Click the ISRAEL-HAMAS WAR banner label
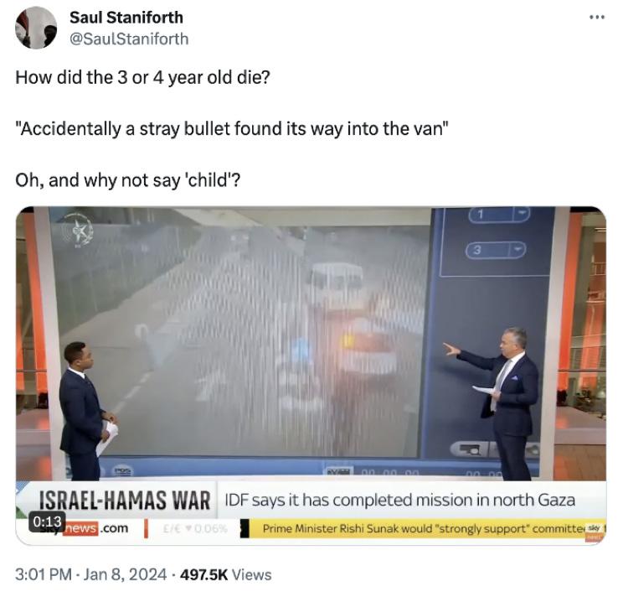 (125, 501)
